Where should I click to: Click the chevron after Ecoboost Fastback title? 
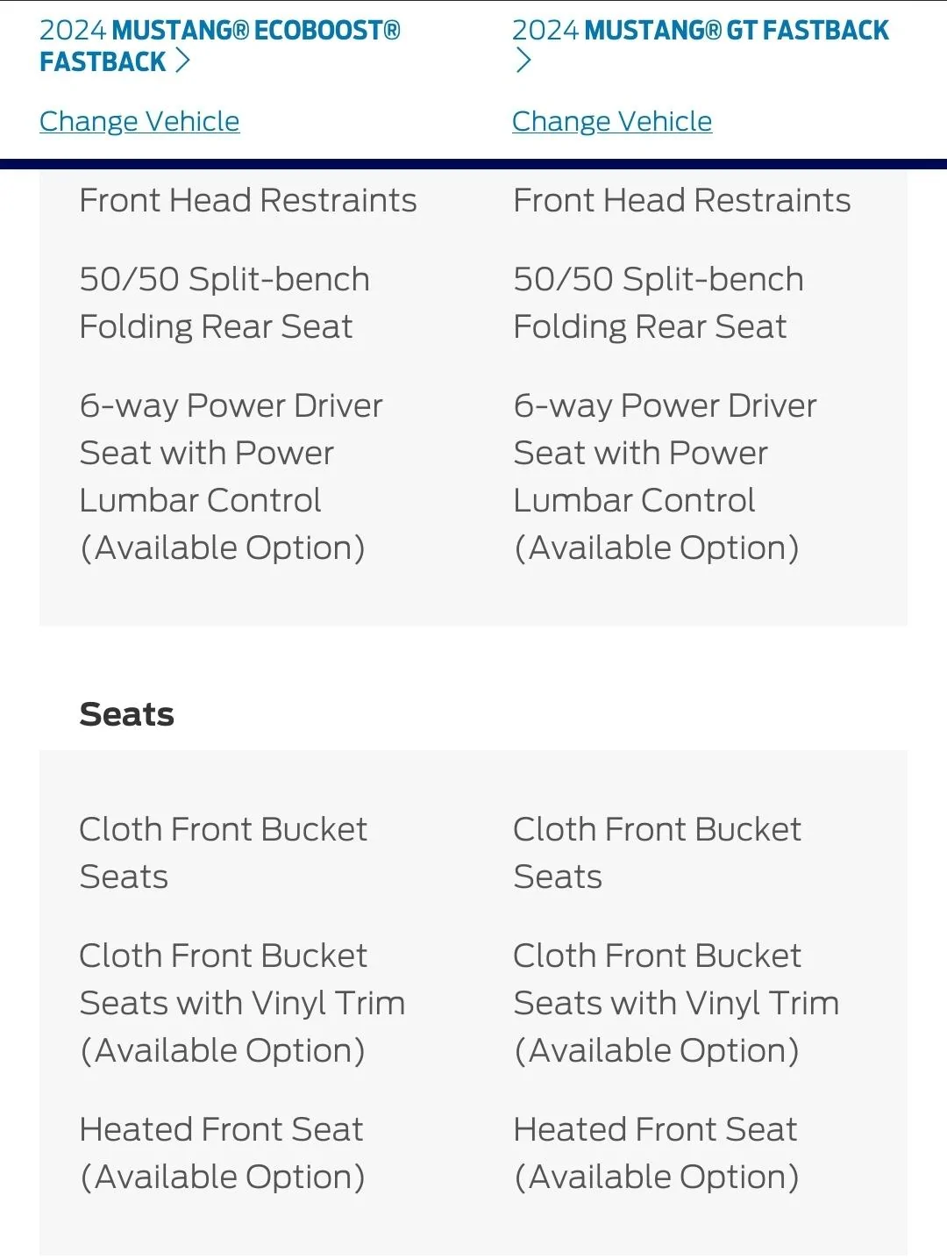pyautogui.click(x=182, y=61)
